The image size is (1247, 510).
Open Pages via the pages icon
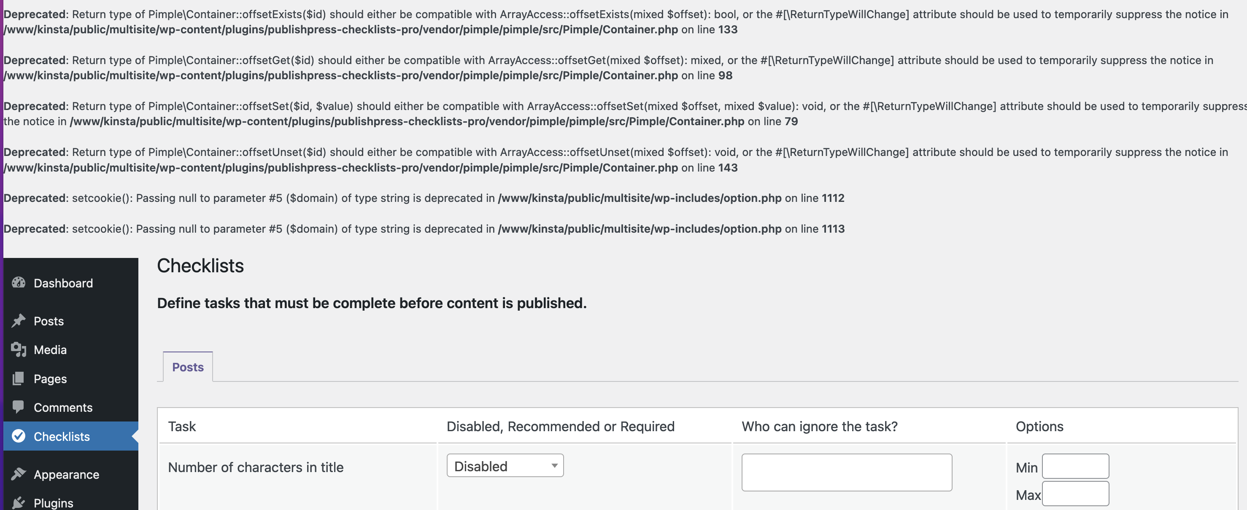coord(19,378)
